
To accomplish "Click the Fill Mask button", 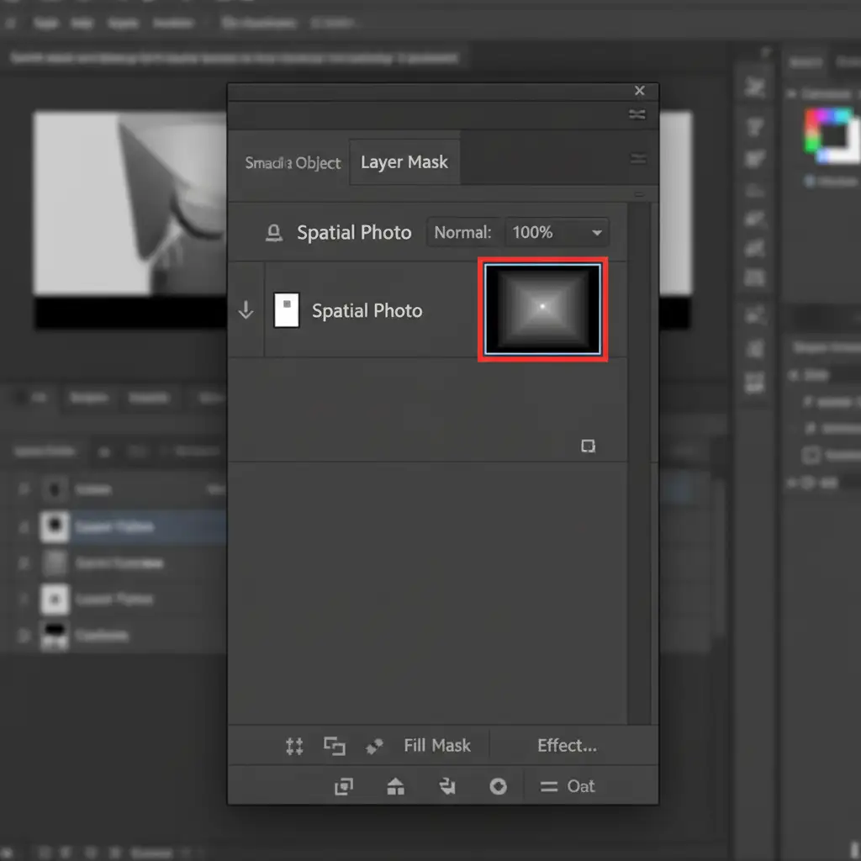I will pos(437,746).
